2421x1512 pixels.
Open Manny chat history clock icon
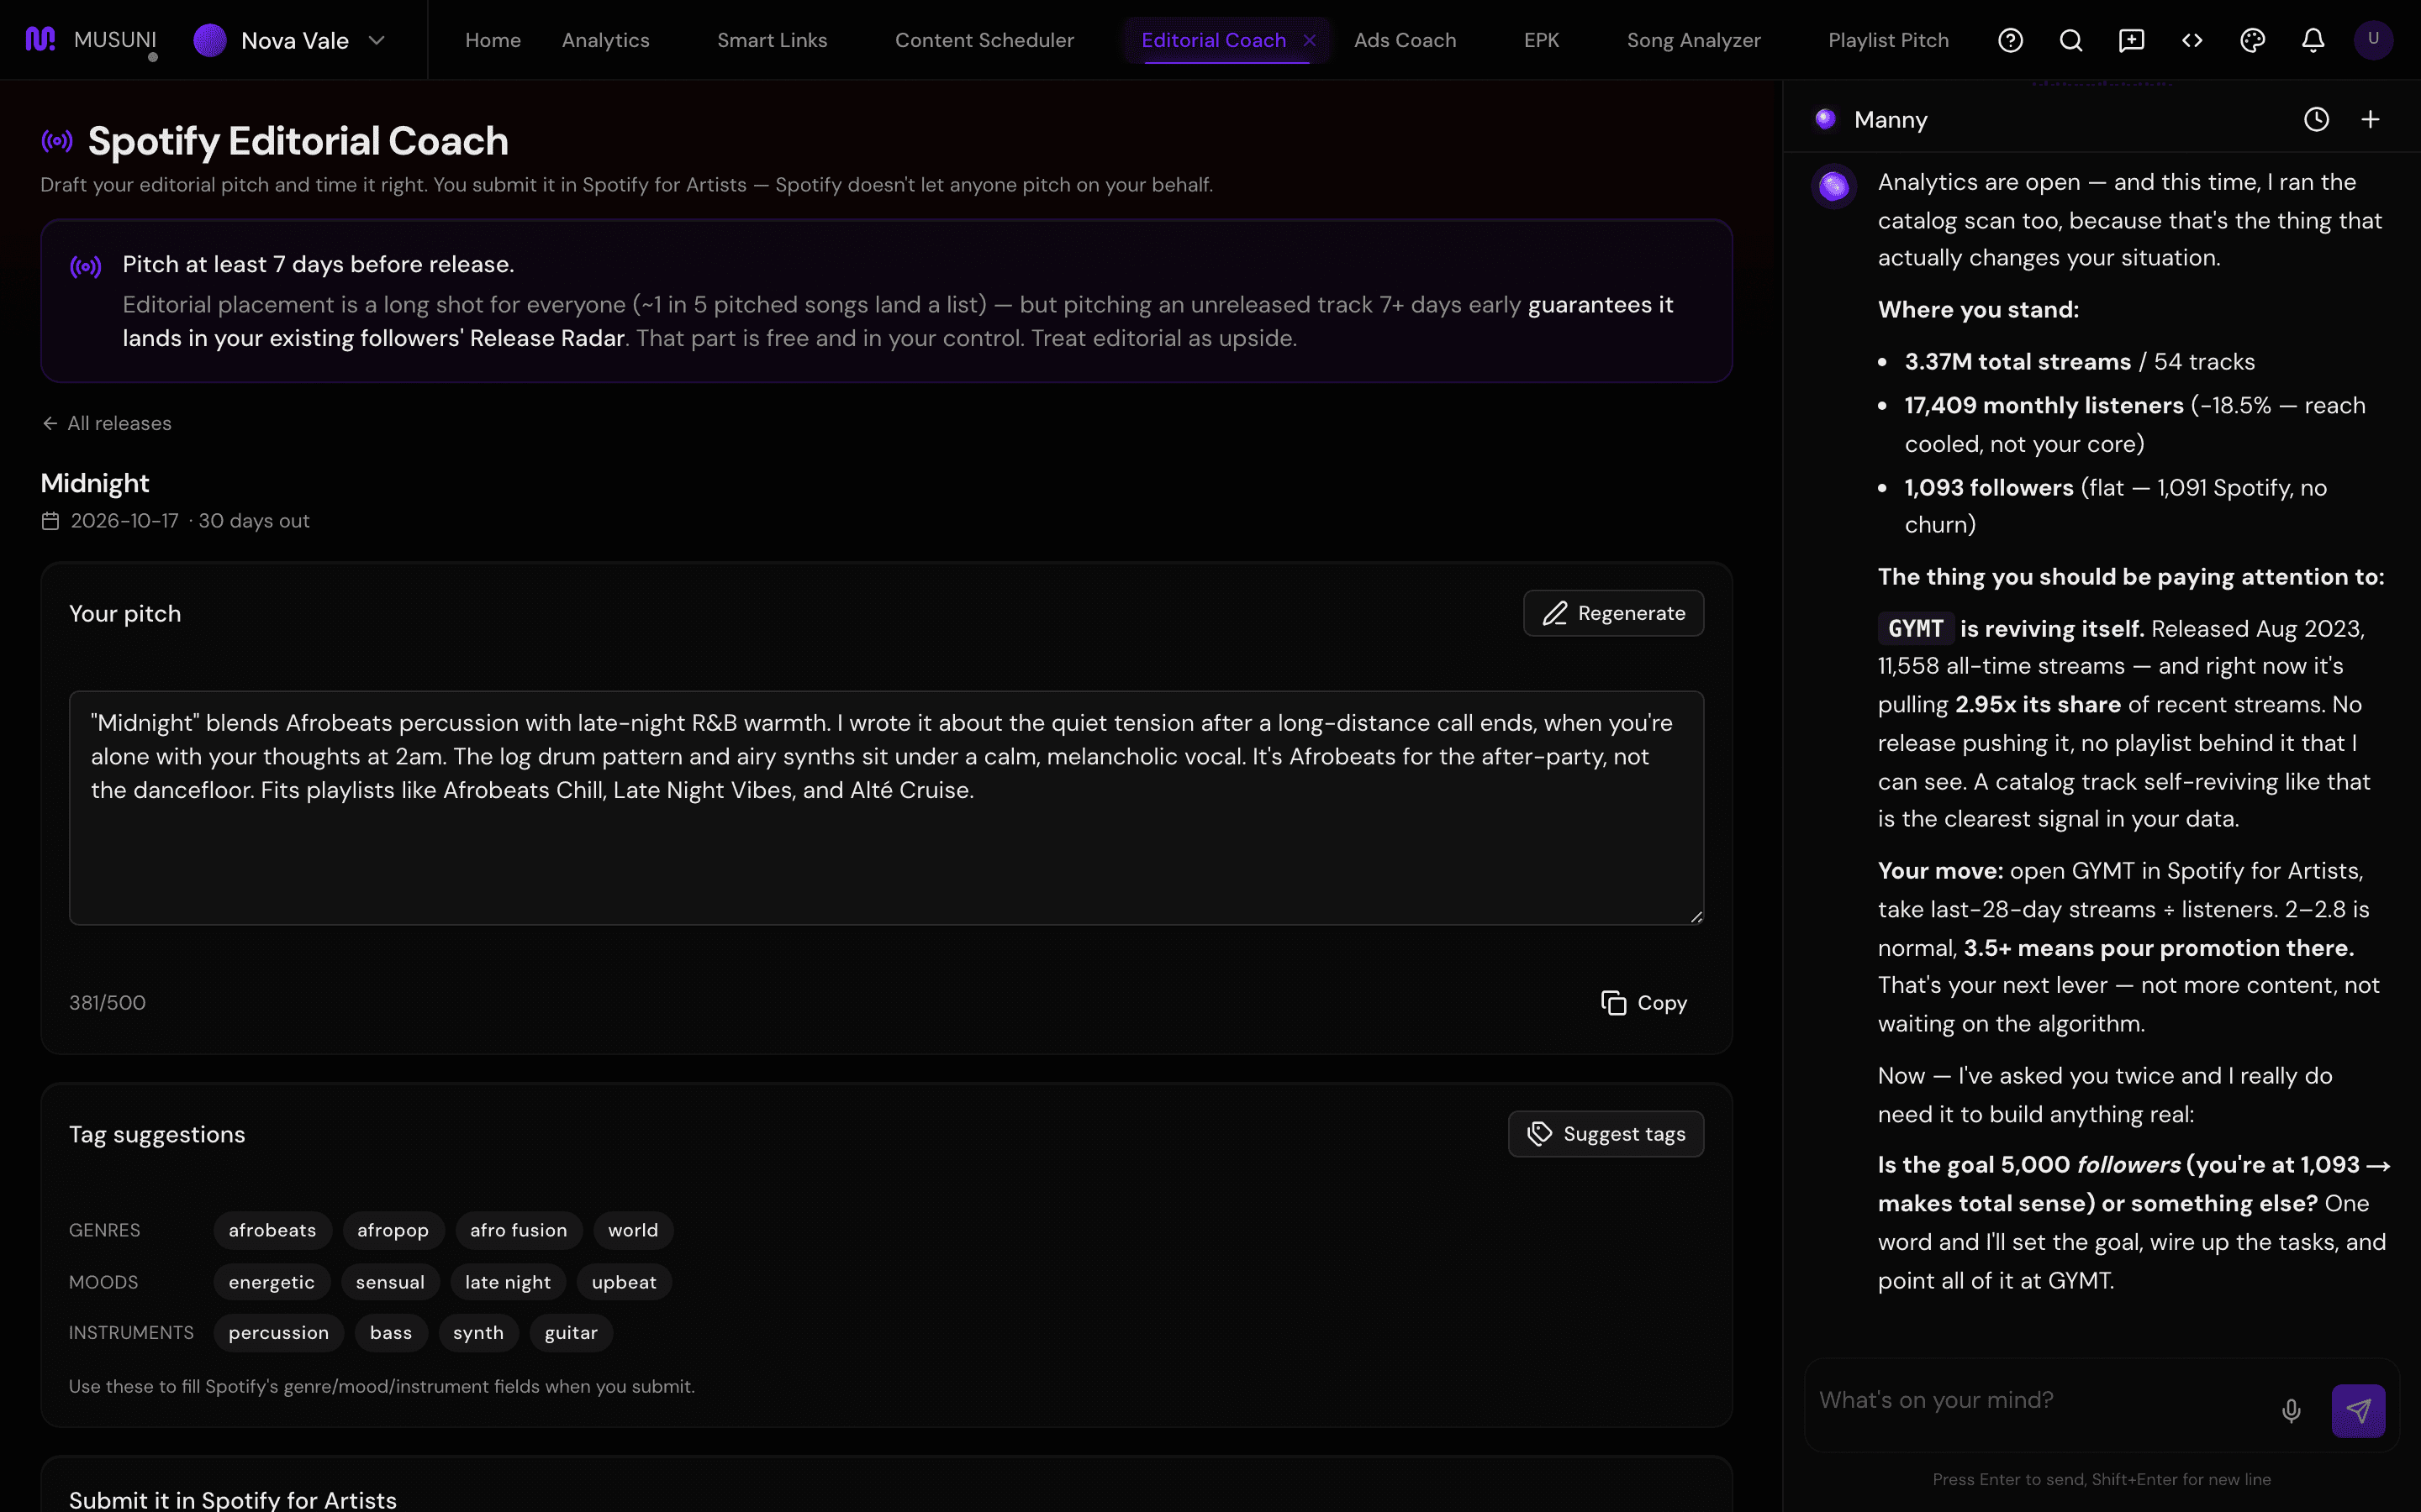point(2316,120)
